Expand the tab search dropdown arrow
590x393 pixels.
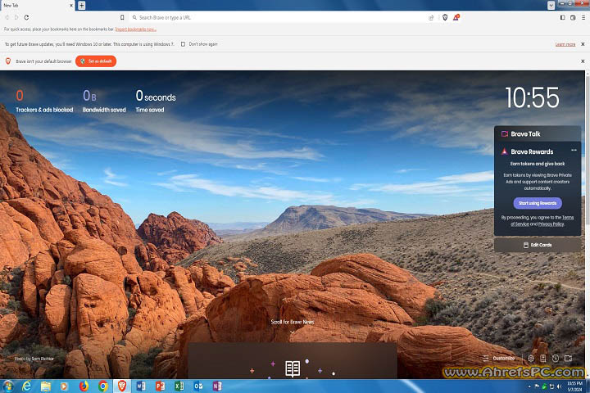pyautogui.click(x=551, y=5)
